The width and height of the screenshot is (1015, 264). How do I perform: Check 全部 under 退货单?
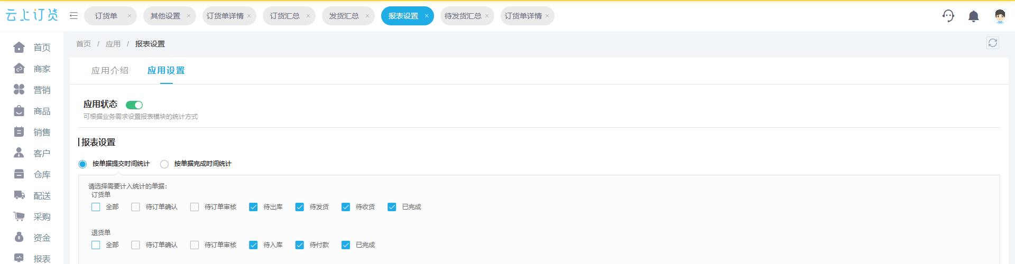96,245
